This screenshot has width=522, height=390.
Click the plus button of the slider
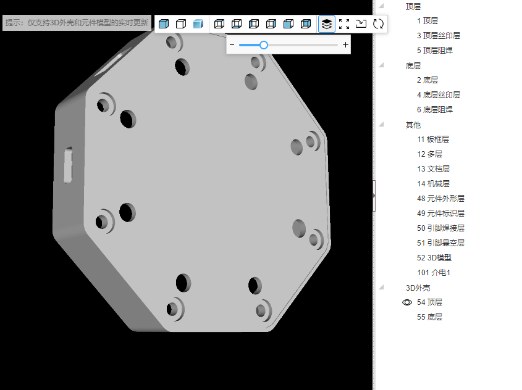[345, 44]
